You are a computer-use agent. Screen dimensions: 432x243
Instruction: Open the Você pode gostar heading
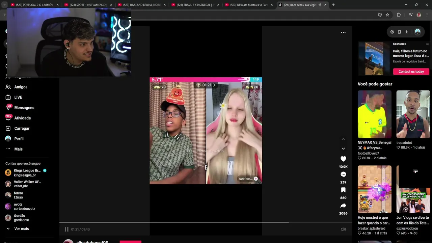(x=375, y=84)
